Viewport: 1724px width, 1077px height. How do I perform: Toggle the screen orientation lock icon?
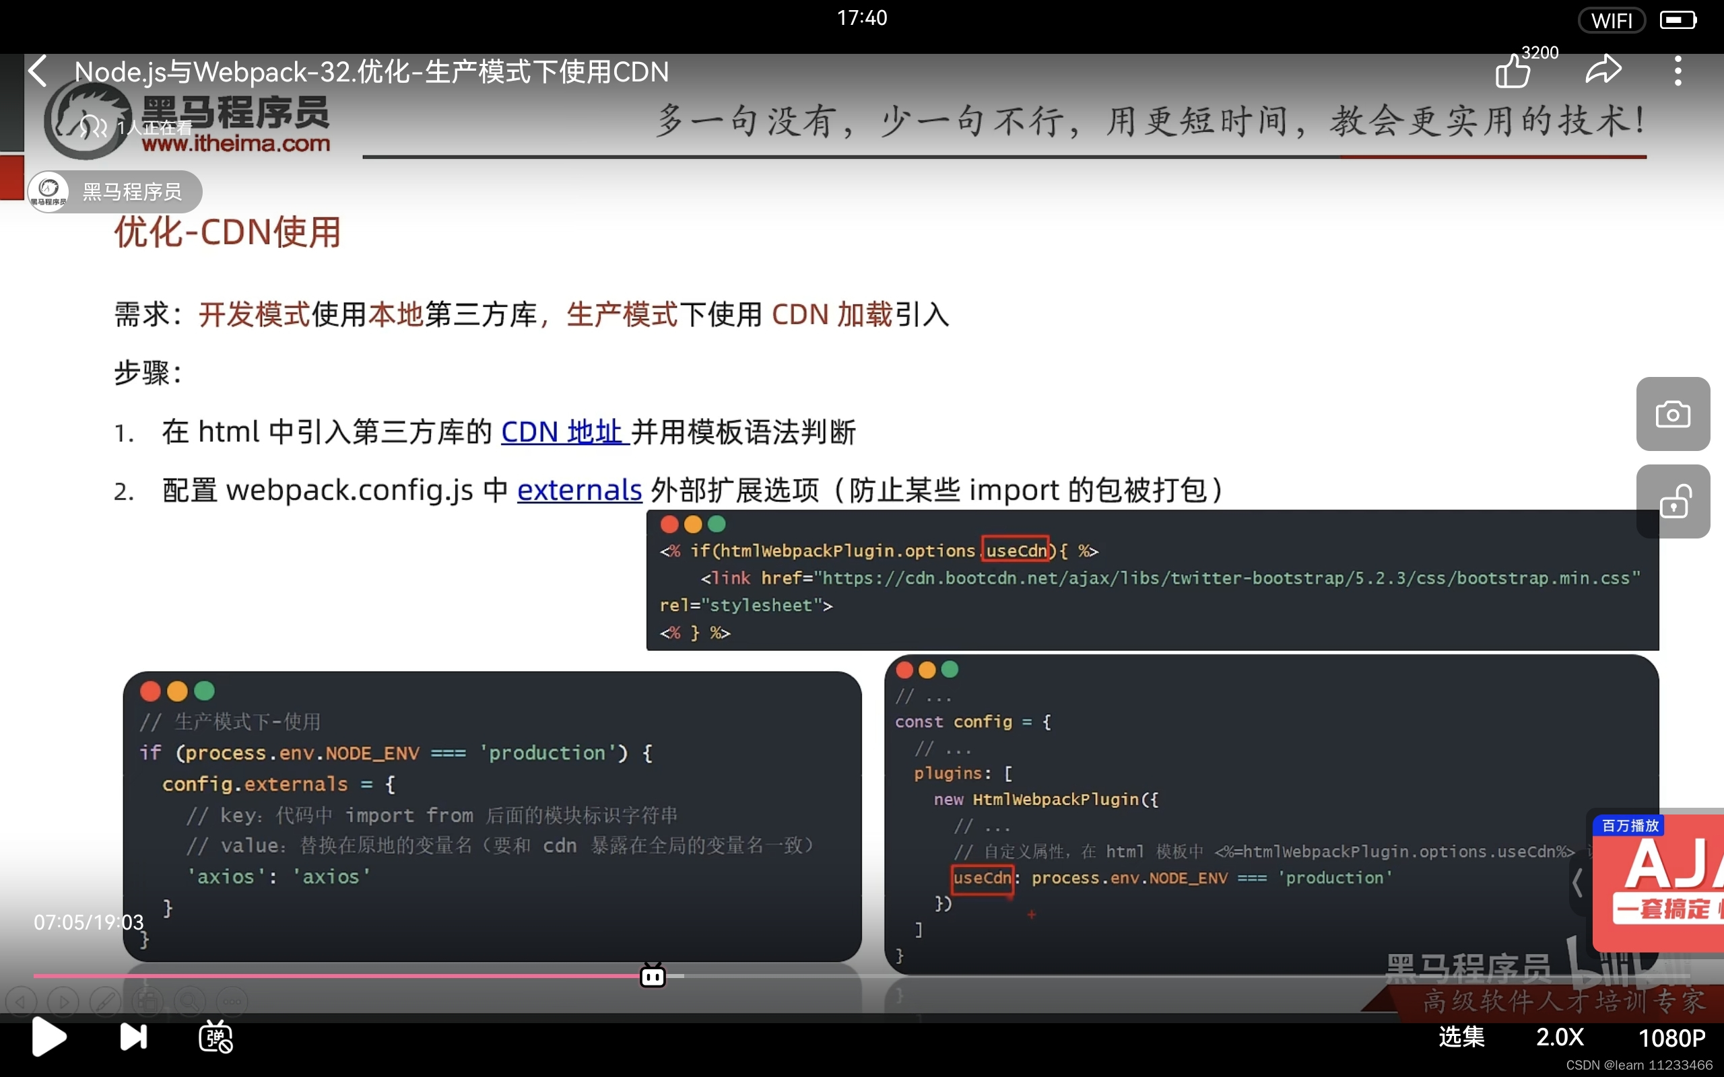[x=1673, y=501]
